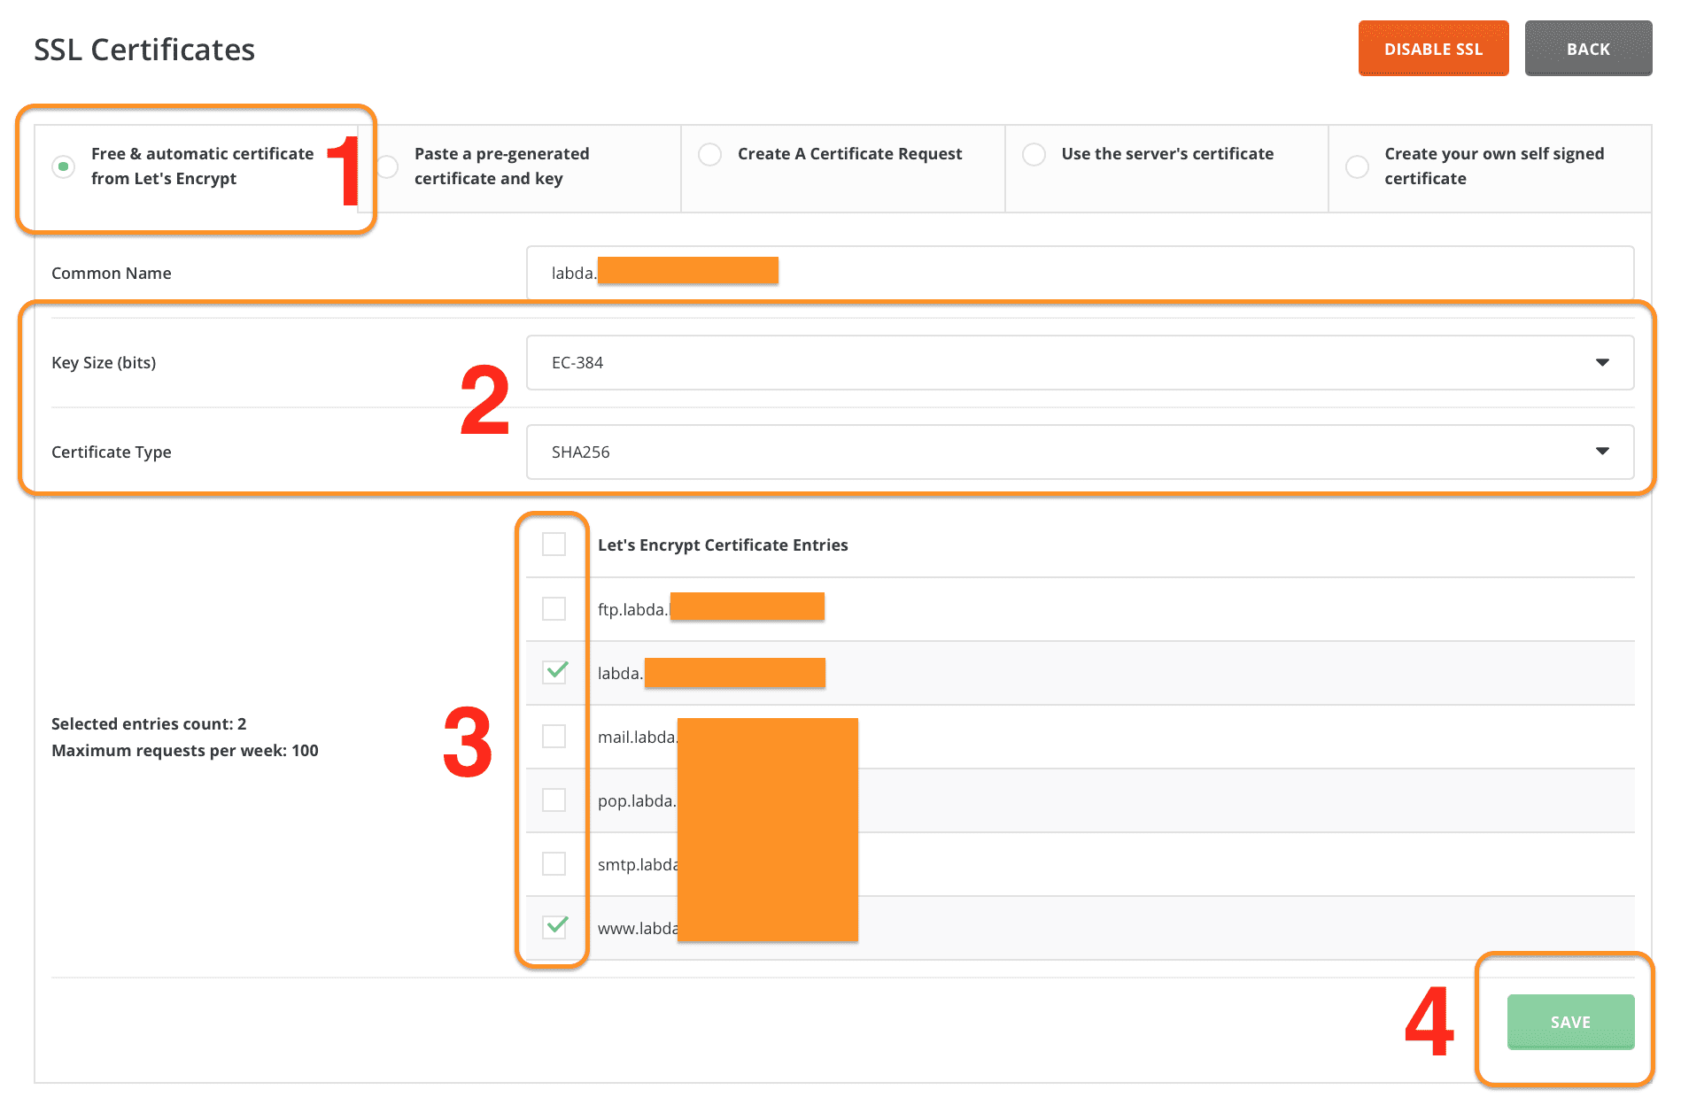This screenshot has width=1681, height=1105.
Task: Check the smtp.labda certificate entry
Action: click(554, 863)
